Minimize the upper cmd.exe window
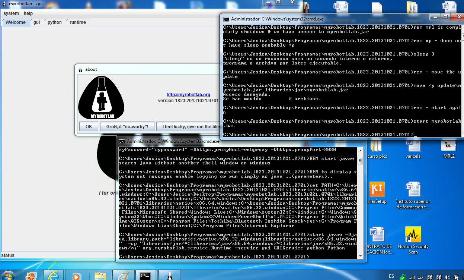This screenshot has width=464, height=280. (435, 17)
